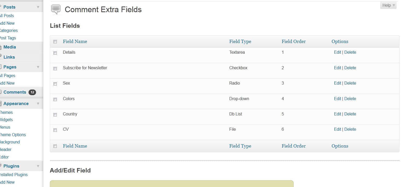Collapse the Posts menu arrow

tap(38, 7)
